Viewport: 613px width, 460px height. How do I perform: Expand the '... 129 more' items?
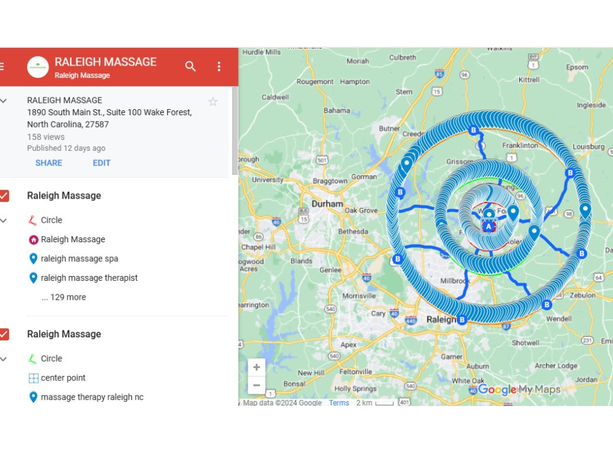(x=64, y=297)
